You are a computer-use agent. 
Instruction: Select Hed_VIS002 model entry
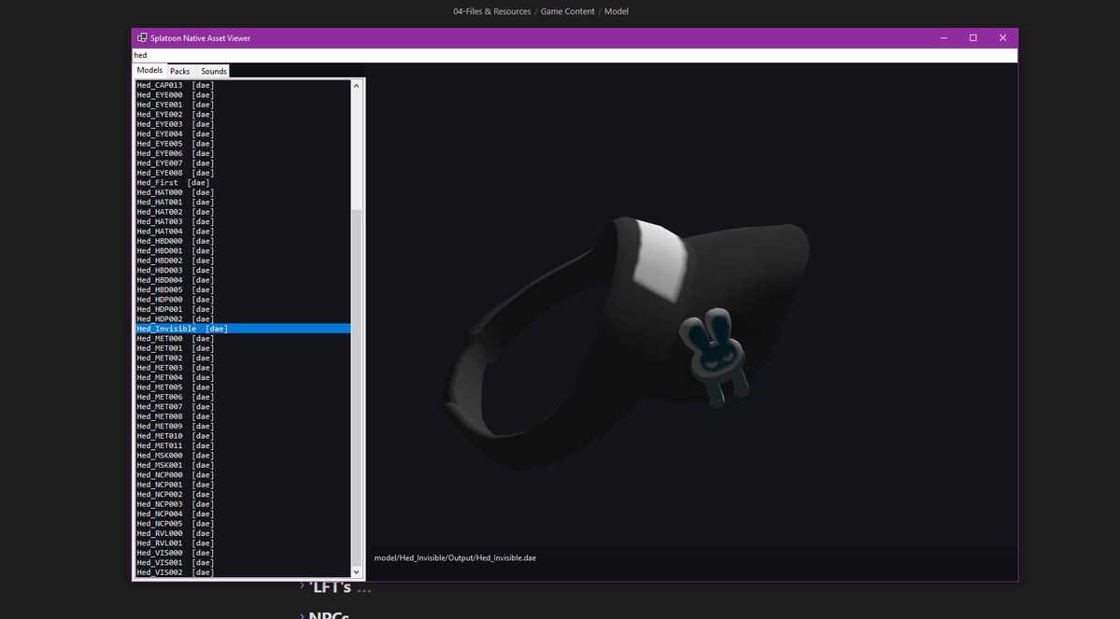243,572
